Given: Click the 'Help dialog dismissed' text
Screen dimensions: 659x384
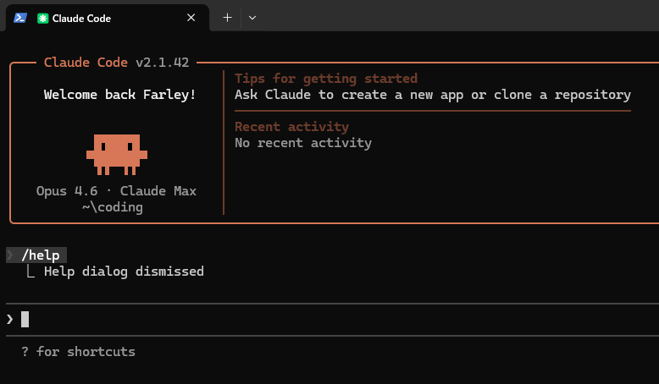Looking at the screenshot, I should 124,272.
